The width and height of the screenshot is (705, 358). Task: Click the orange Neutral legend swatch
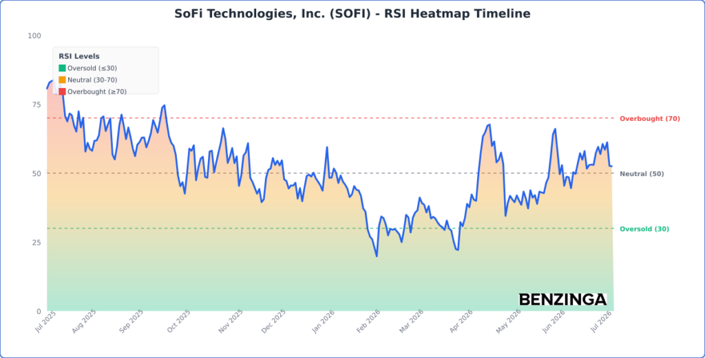[x=62, y=80]
